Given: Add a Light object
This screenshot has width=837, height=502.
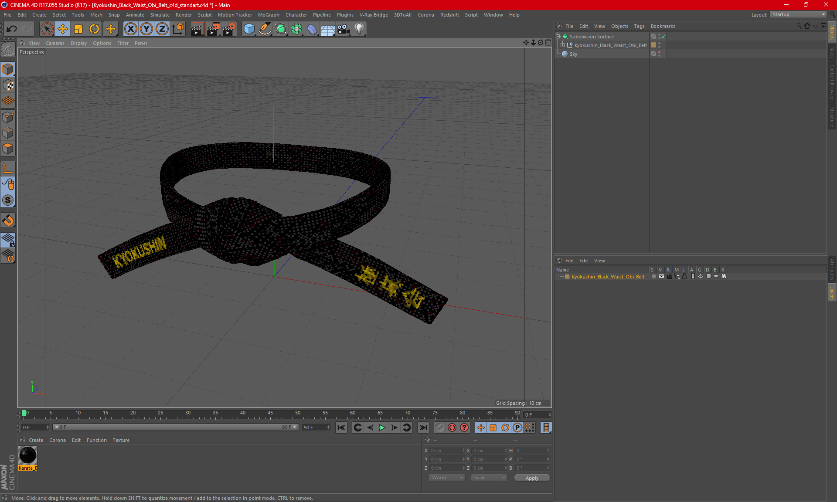Looking at the screenshot, I should (x=359, y=29).
